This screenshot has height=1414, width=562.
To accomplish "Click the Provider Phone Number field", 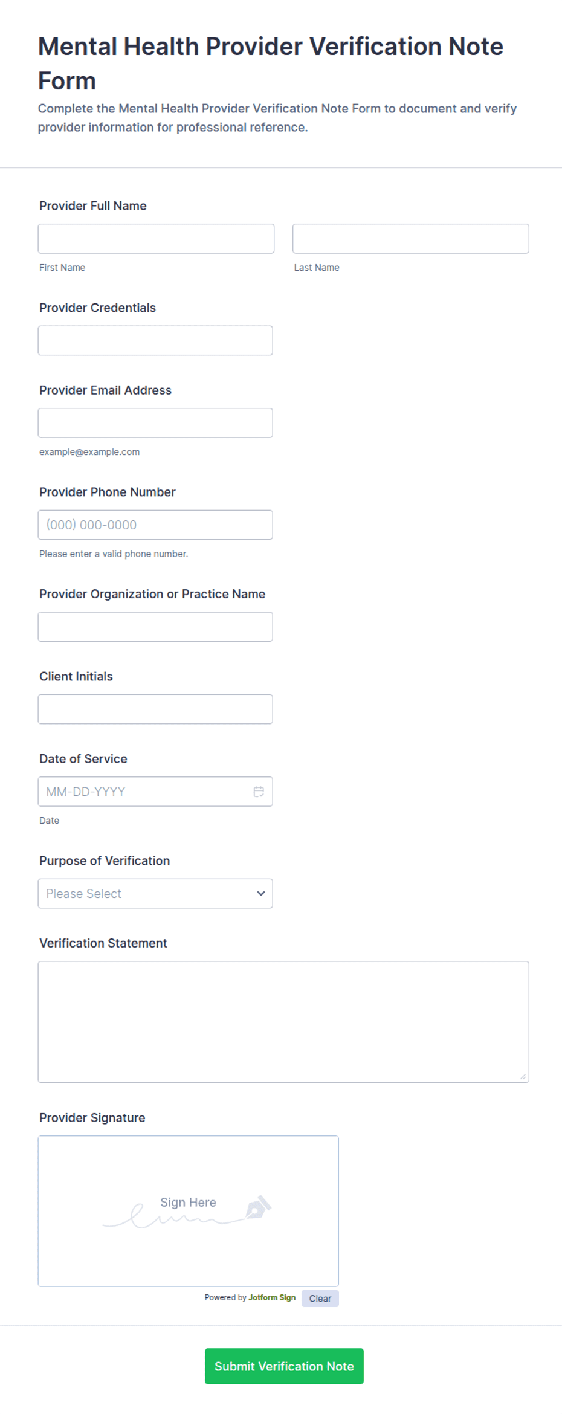I will tap(155, 525).
